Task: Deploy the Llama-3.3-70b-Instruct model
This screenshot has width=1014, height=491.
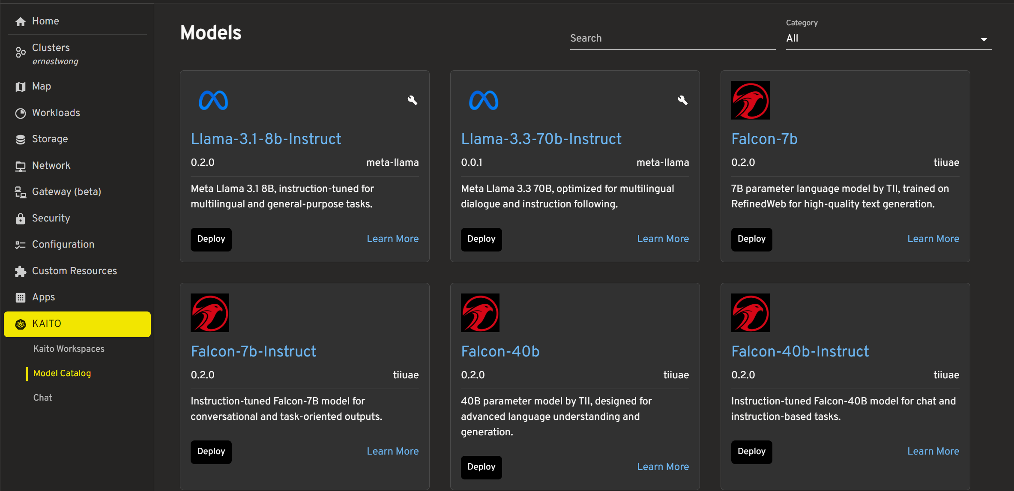Action: click(482, 239)
